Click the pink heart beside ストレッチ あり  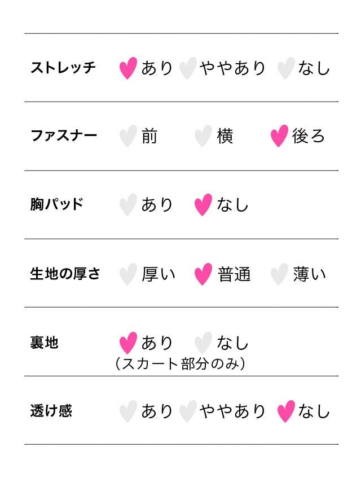pos(128,68)
